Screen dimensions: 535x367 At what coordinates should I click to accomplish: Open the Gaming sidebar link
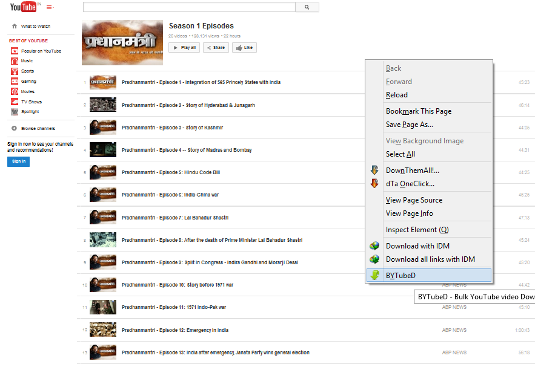tap(28, 82)
